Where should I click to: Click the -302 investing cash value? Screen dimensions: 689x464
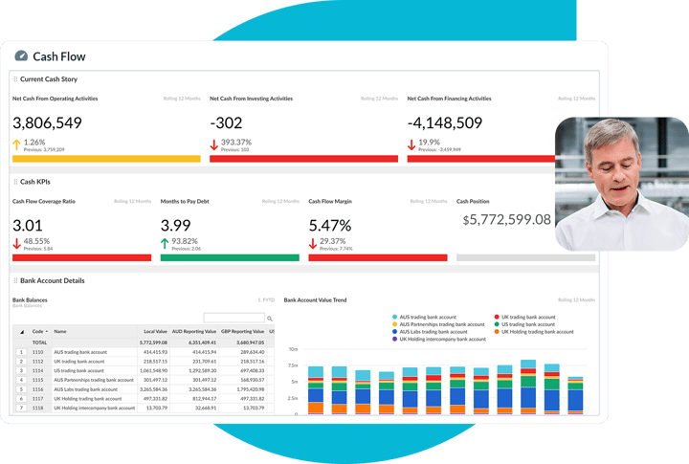point(226,123)
